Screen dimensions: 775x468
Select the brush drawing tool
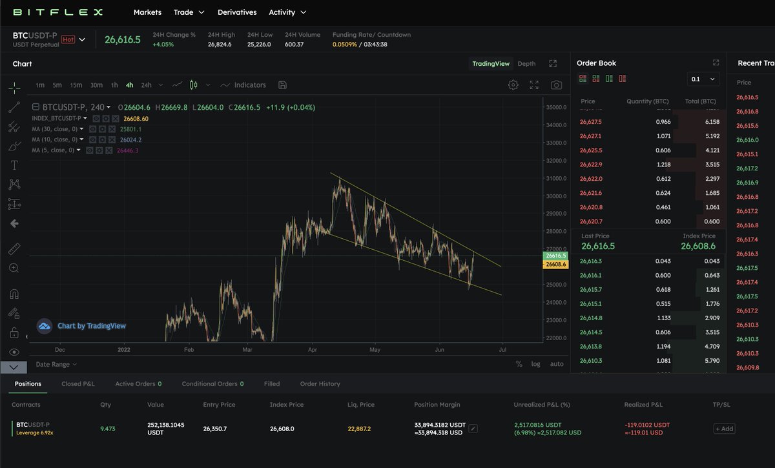(14, 146)
